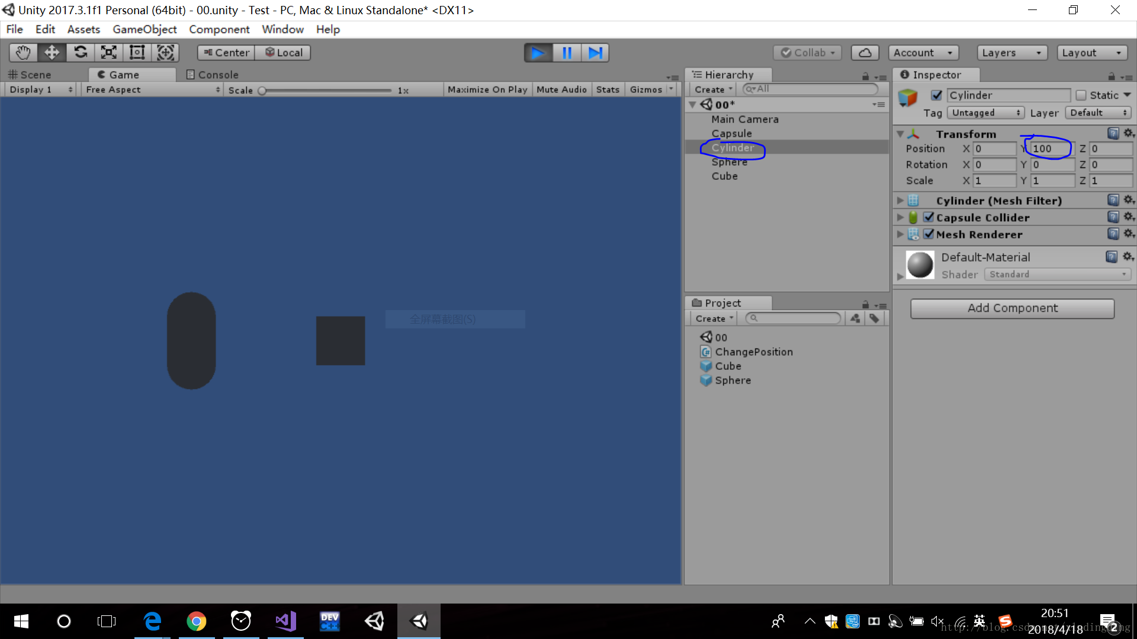Click the Account dropdown button
The width and height of the screenshot is (1137, 639).
click(x=923, y=52)
